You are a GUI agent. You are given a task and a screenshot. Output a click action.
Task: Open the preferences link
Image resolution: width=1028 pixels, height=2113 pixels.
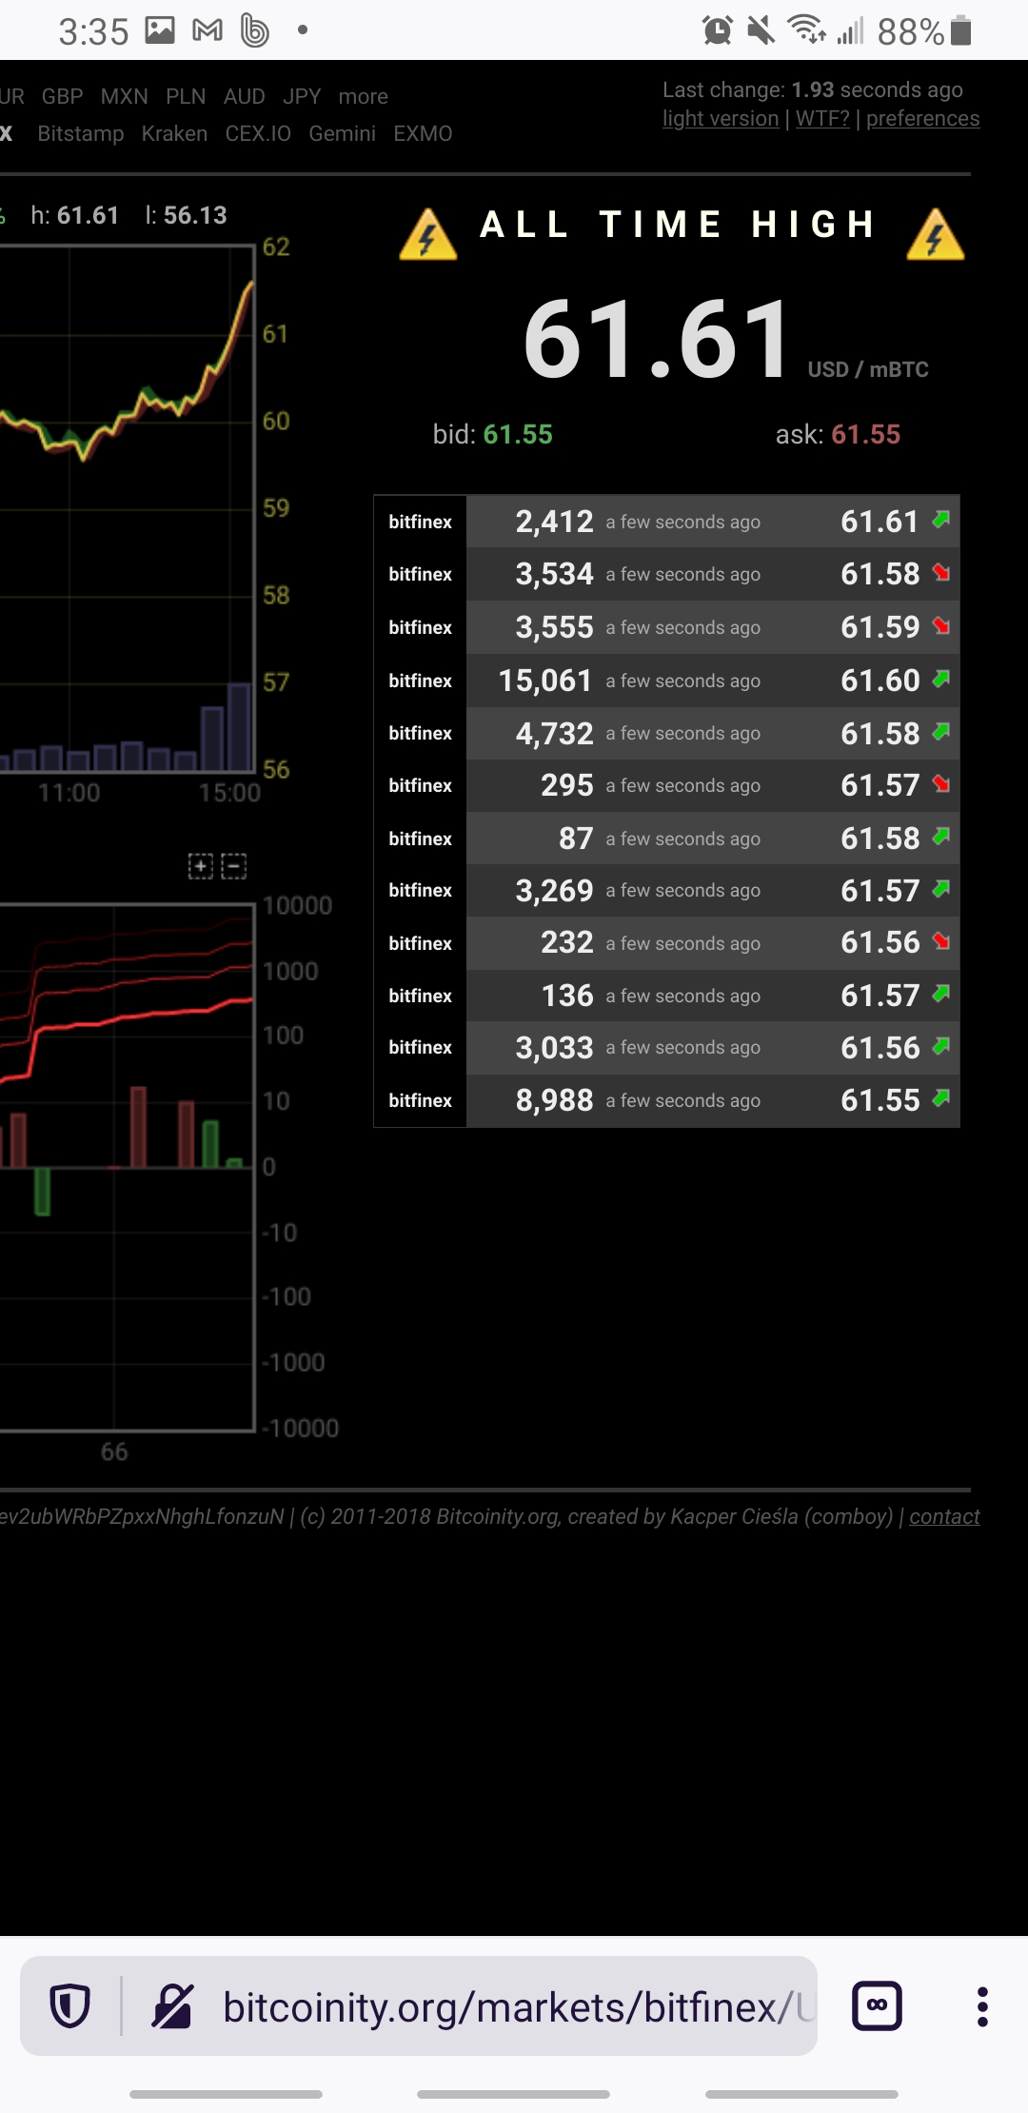tap(922, 119)
